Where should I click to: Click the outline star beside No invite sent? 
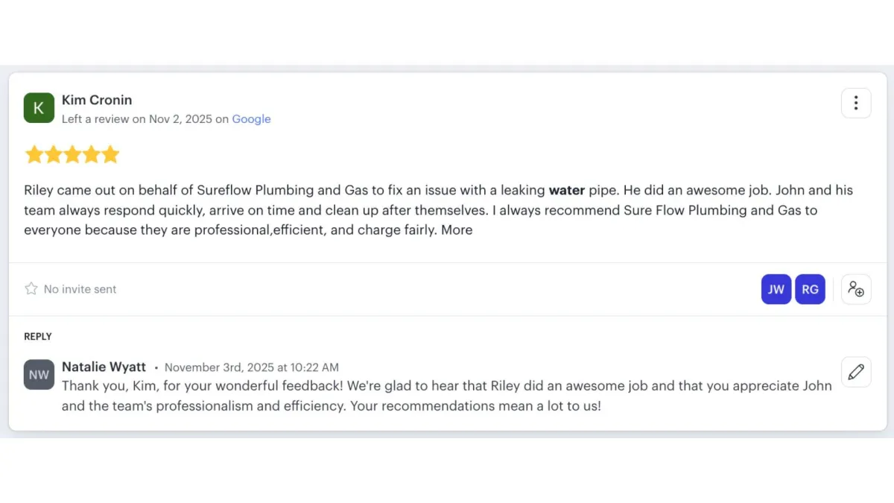click(31, 288)
